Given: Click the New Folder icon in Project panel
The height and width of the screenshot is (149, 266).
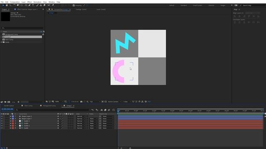Looking at the screenshot, I should pos(5,102).
